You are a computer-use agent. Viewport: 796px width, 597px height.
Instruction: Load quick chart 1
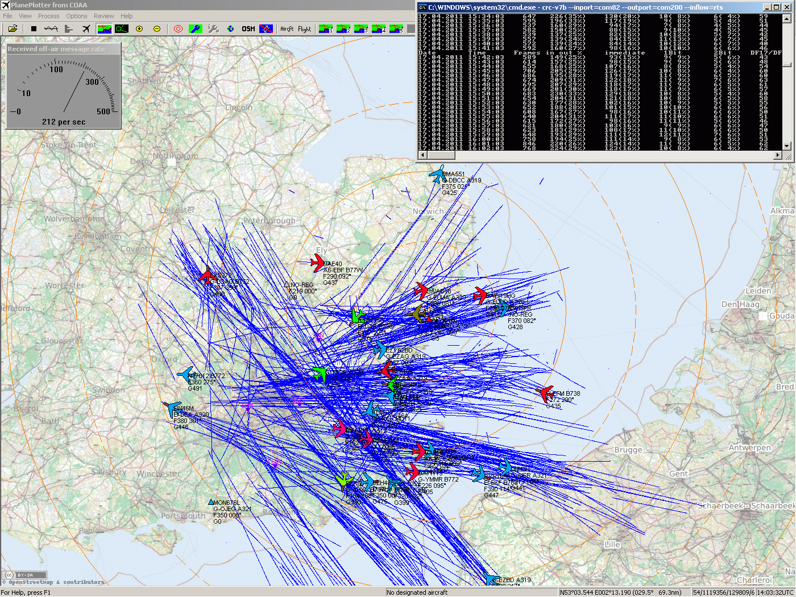point(326,28)
